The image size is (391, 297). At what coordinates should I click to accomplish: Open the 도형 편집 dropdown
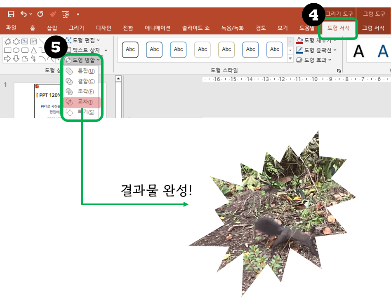pos(82,40)
